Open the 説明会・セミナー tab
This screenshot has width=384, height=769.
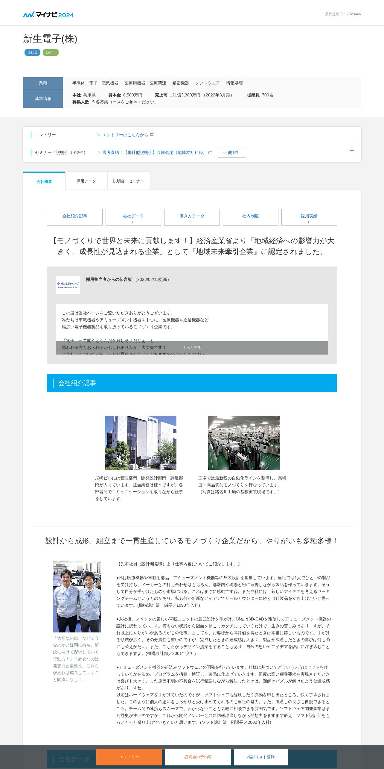(129, 181)
